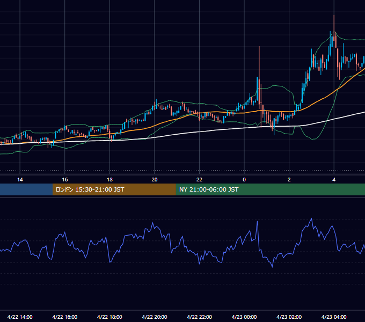Click hour label 4 on price chart axis

point(334,180)
